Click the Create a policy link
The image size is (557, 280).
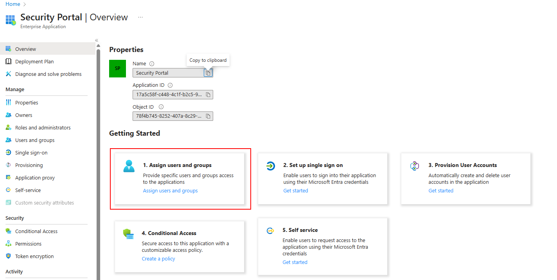click(x=158, y=259)
